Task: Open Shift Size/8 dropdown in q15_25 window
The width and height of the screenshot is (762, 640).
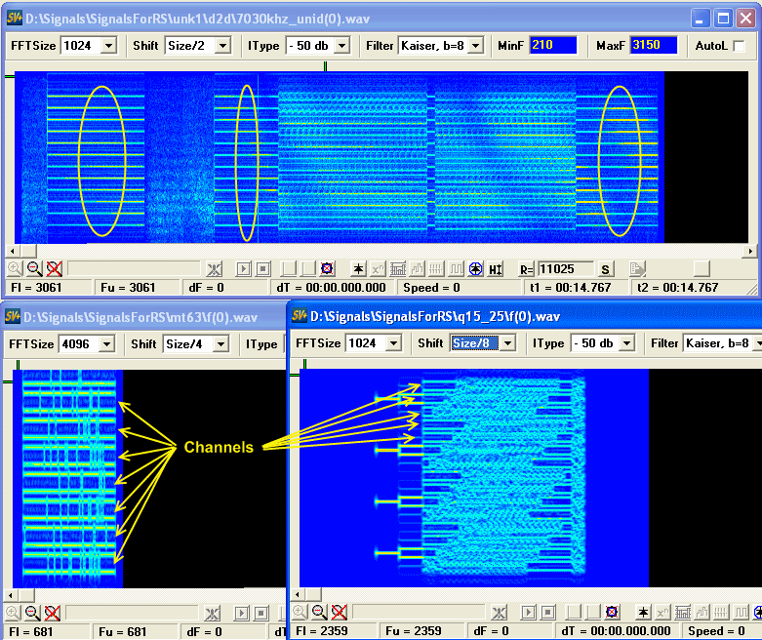Action: [506, 343]
